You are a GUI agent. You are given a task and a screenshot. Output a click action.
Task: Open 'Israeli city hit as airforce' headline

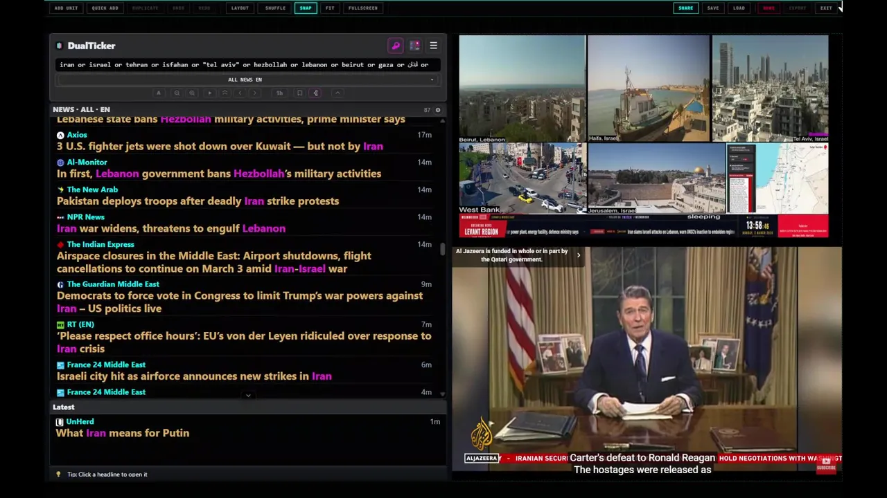click(194, 376)
